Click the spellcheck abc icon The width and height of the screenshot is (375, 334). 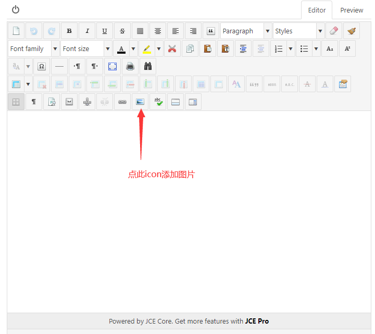(158, 102)
